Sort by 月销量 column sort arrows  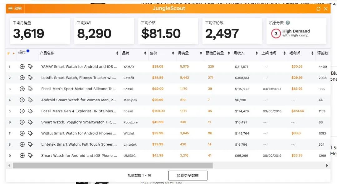tap(201, 53)
